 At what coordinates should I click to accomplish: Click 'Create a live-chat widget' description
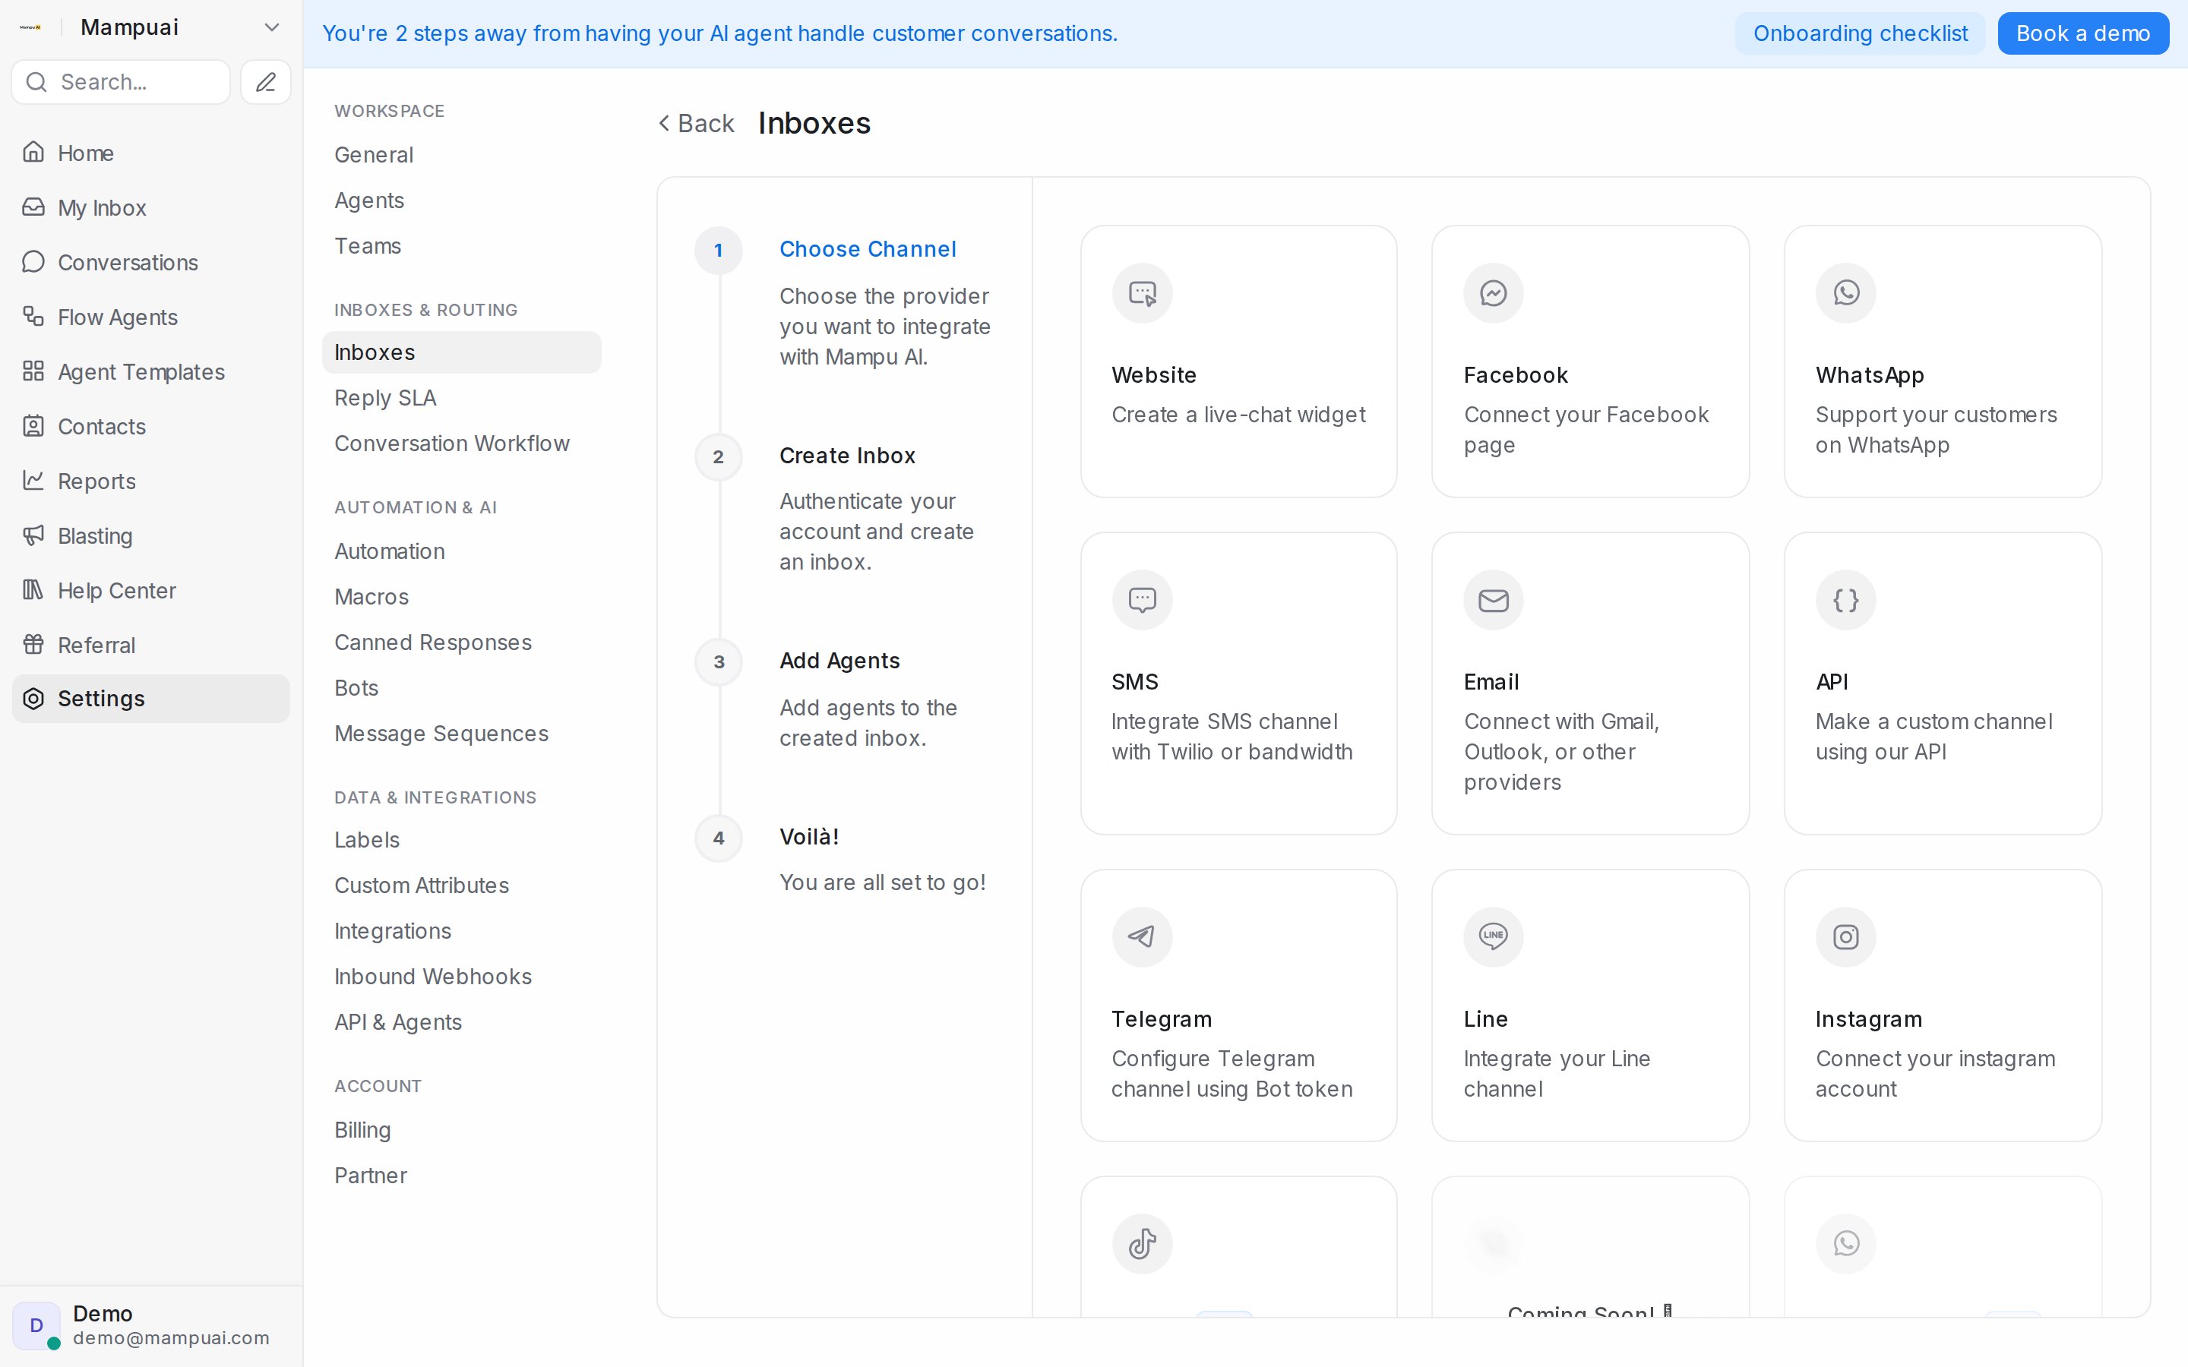tap(1238, 415)
